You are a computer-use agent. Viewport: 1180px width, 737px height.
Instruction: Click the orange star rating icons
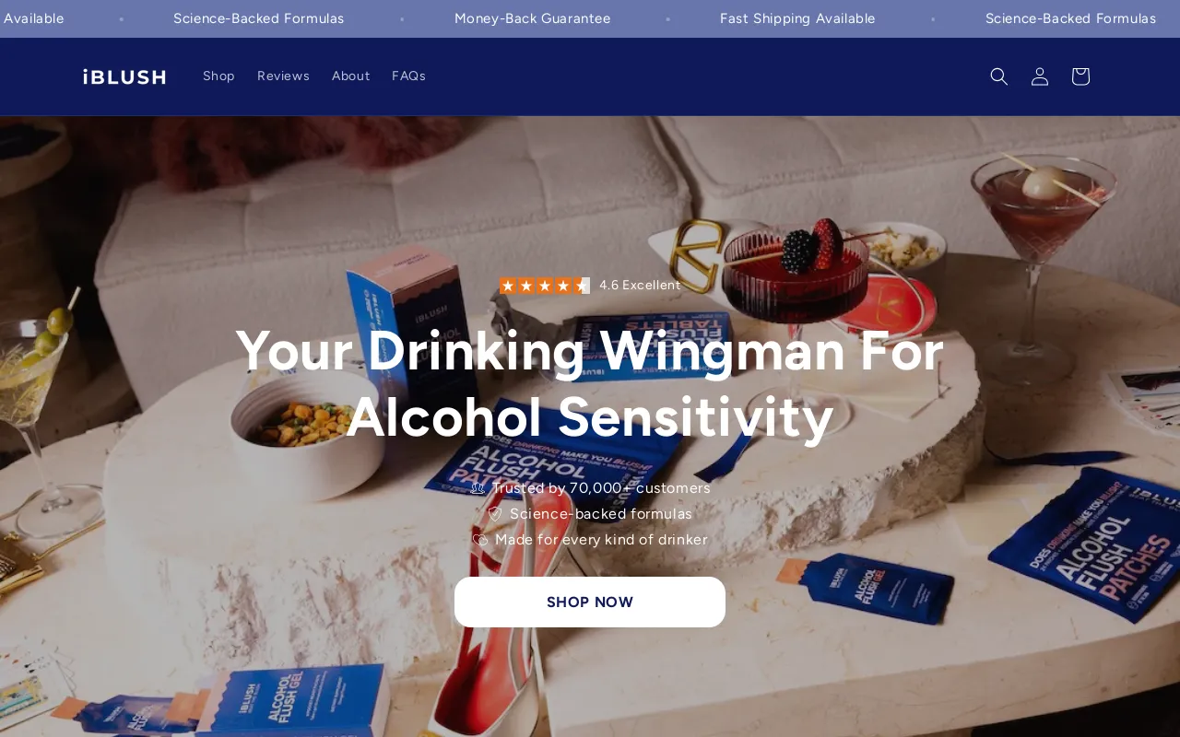(x=545, y=286)
